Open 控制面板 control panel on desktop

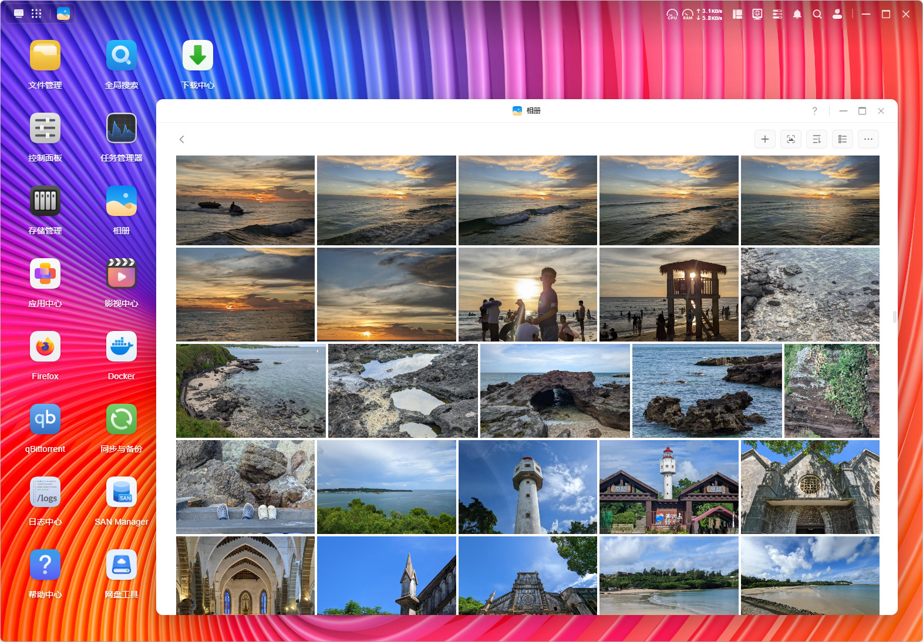point(45,129)
